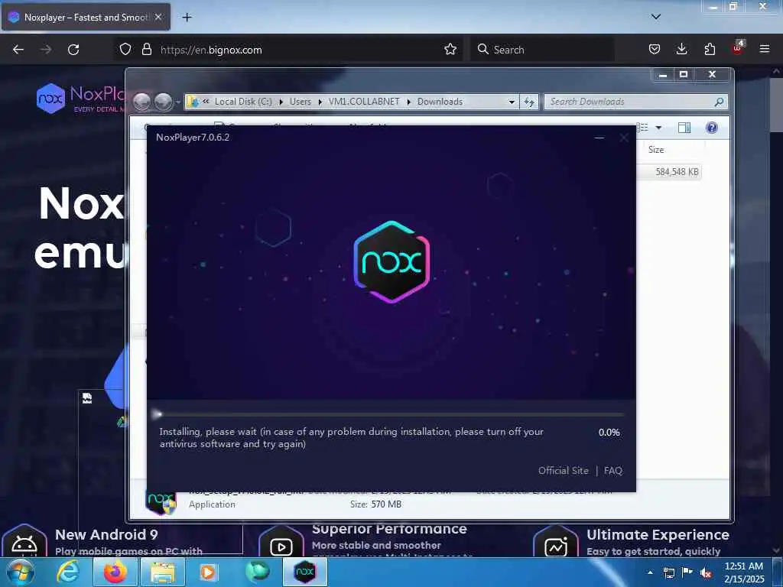This screenshot has height=587, width=783.
Task: Open the Official Site link
Action: pos(564,471)
